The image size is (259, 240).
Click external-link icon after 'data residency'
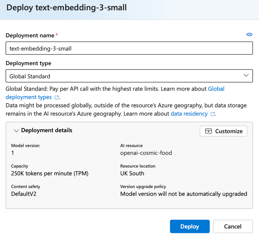(213, 114)
